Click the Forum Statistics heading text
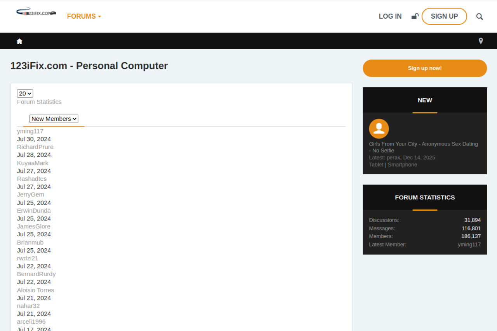 coord(39,102)
